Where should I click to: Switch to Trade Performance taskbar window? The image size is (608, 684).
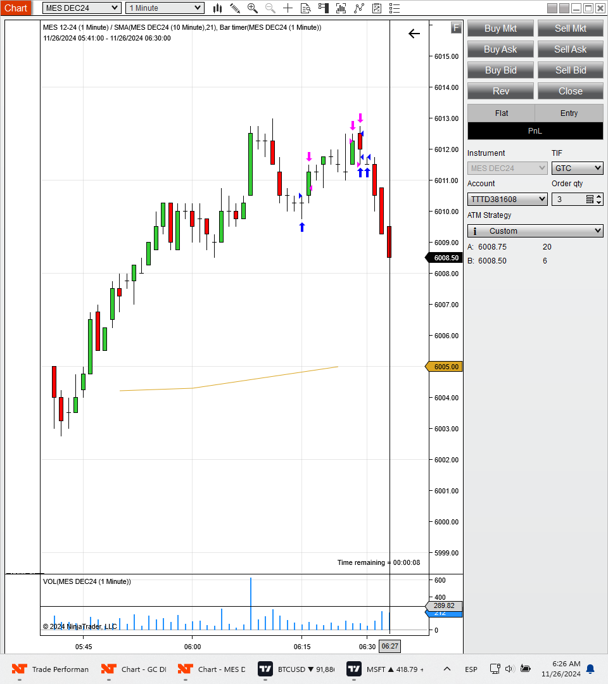pyautogui.click(x=50, y=669)
